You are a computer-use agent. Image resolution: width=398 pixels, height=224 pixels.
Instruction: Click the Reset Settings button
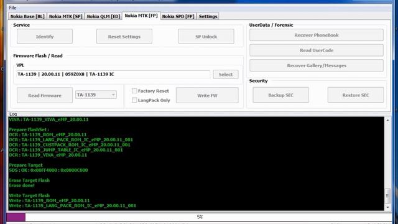coord(124,37)
